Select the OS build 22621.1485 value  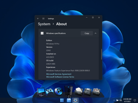(x=51, y=64)
